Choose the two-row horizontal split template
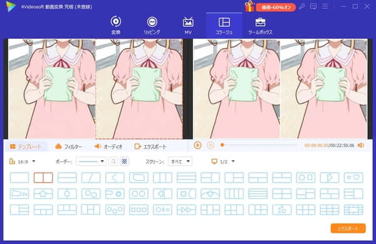Image resolution: width=376 pixels, height=244 pixels. [x=67, y=178]
